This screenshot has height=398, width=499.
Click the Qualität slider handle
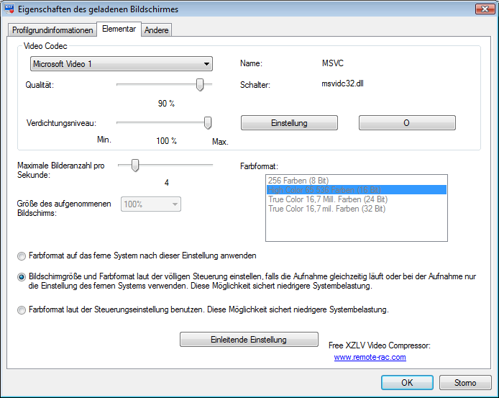coord(199,85)
